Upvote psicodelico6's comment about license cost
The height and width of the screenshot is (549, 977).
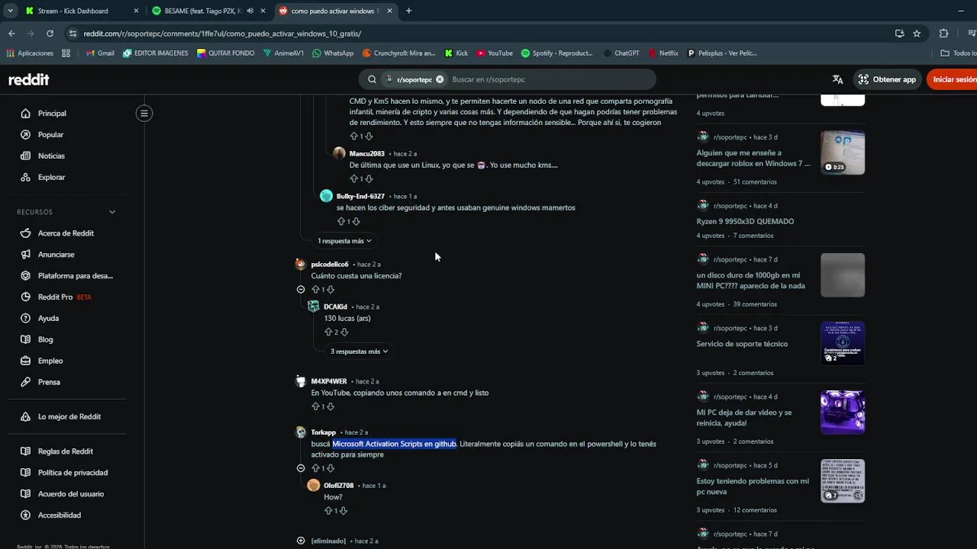315,290
